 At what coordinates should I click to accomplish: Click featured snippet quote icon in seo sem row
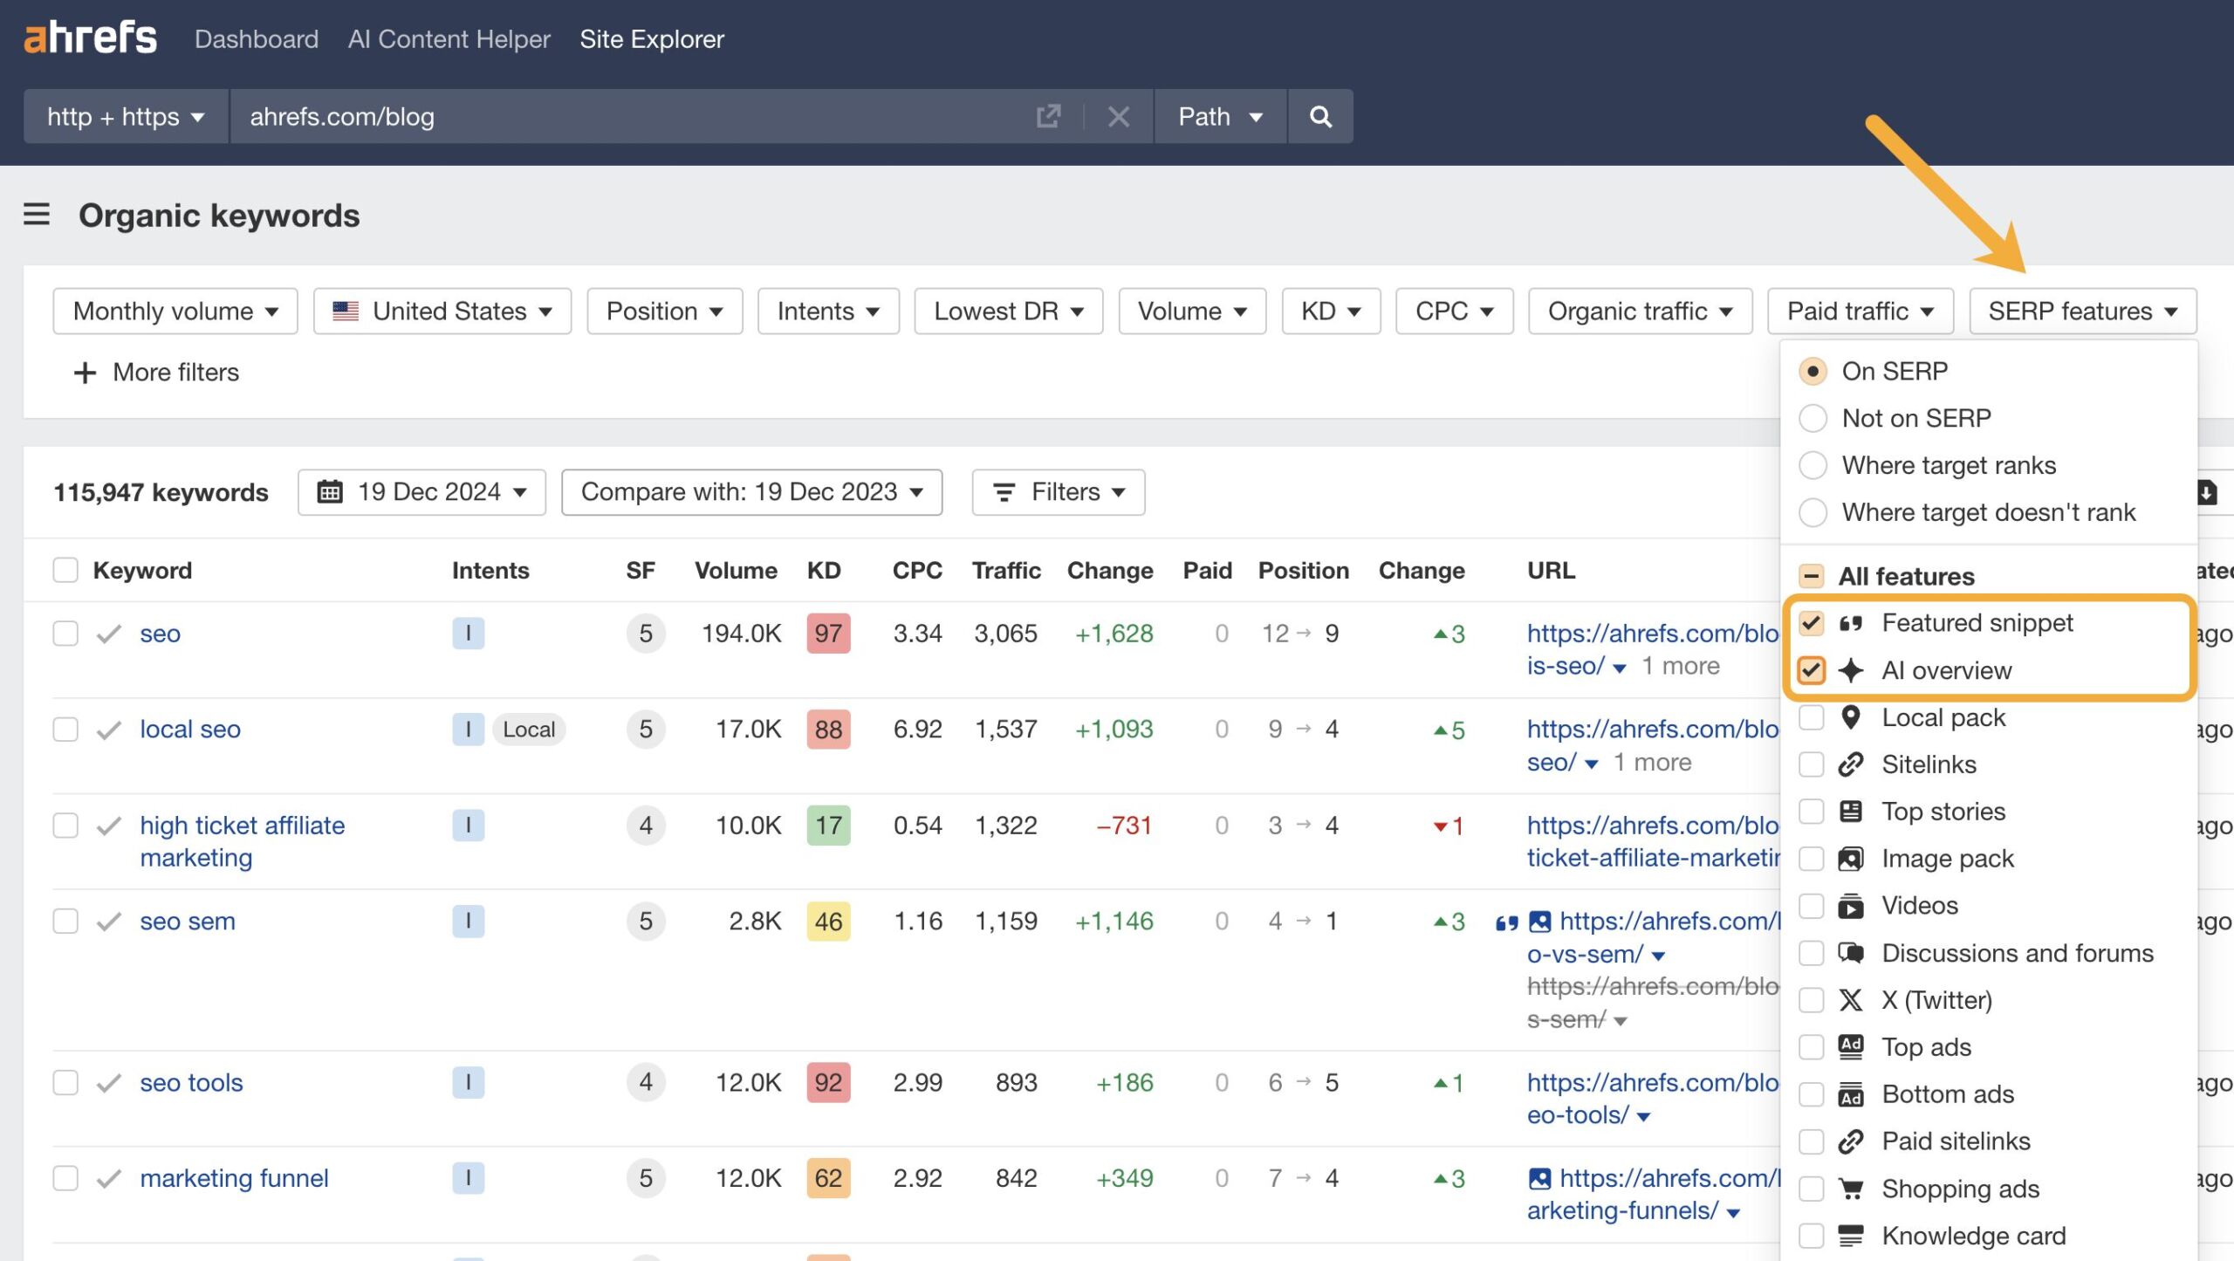(1506, 922)
